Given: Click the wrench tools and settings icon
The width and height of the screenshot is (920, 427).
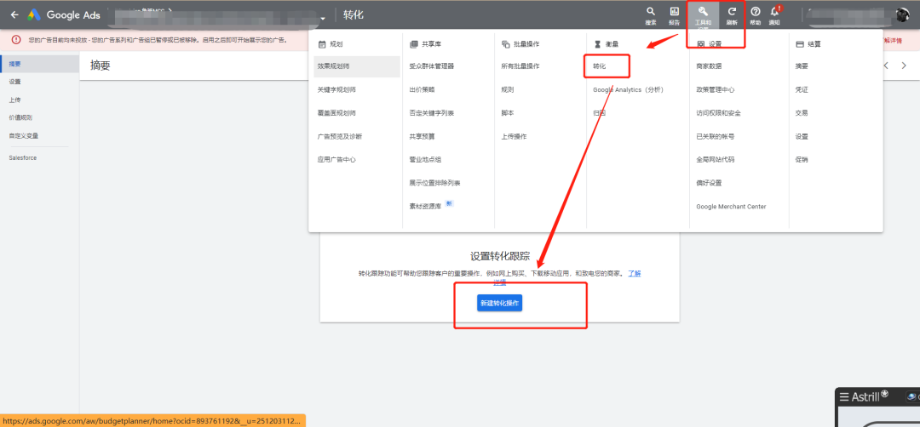Looking at the screenshot, I should (703, 12).
